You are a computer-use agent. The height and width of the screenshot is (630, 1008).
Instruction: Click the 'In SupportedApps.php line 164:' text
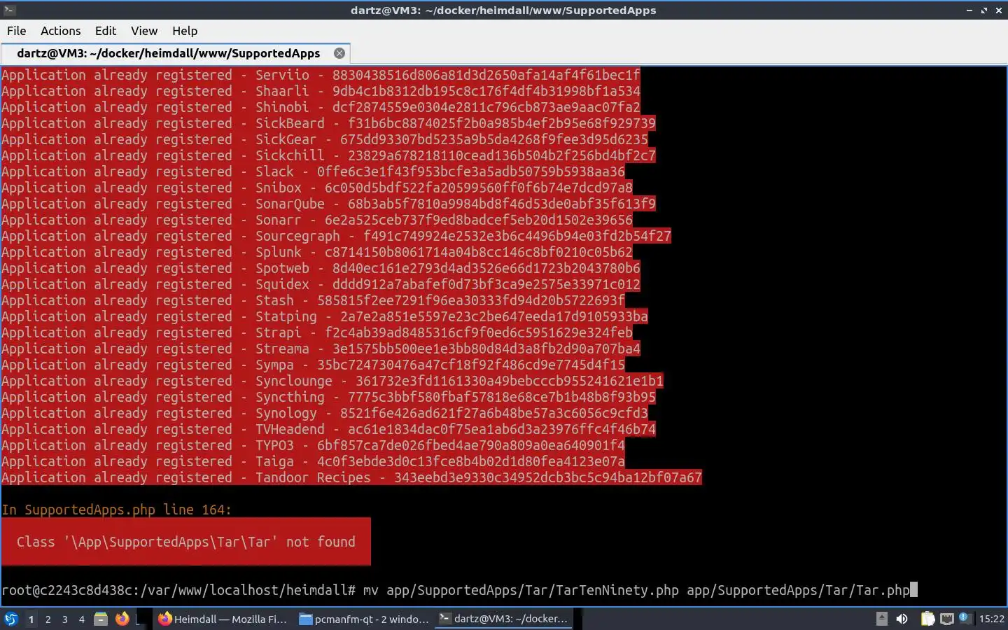[116, 510]
